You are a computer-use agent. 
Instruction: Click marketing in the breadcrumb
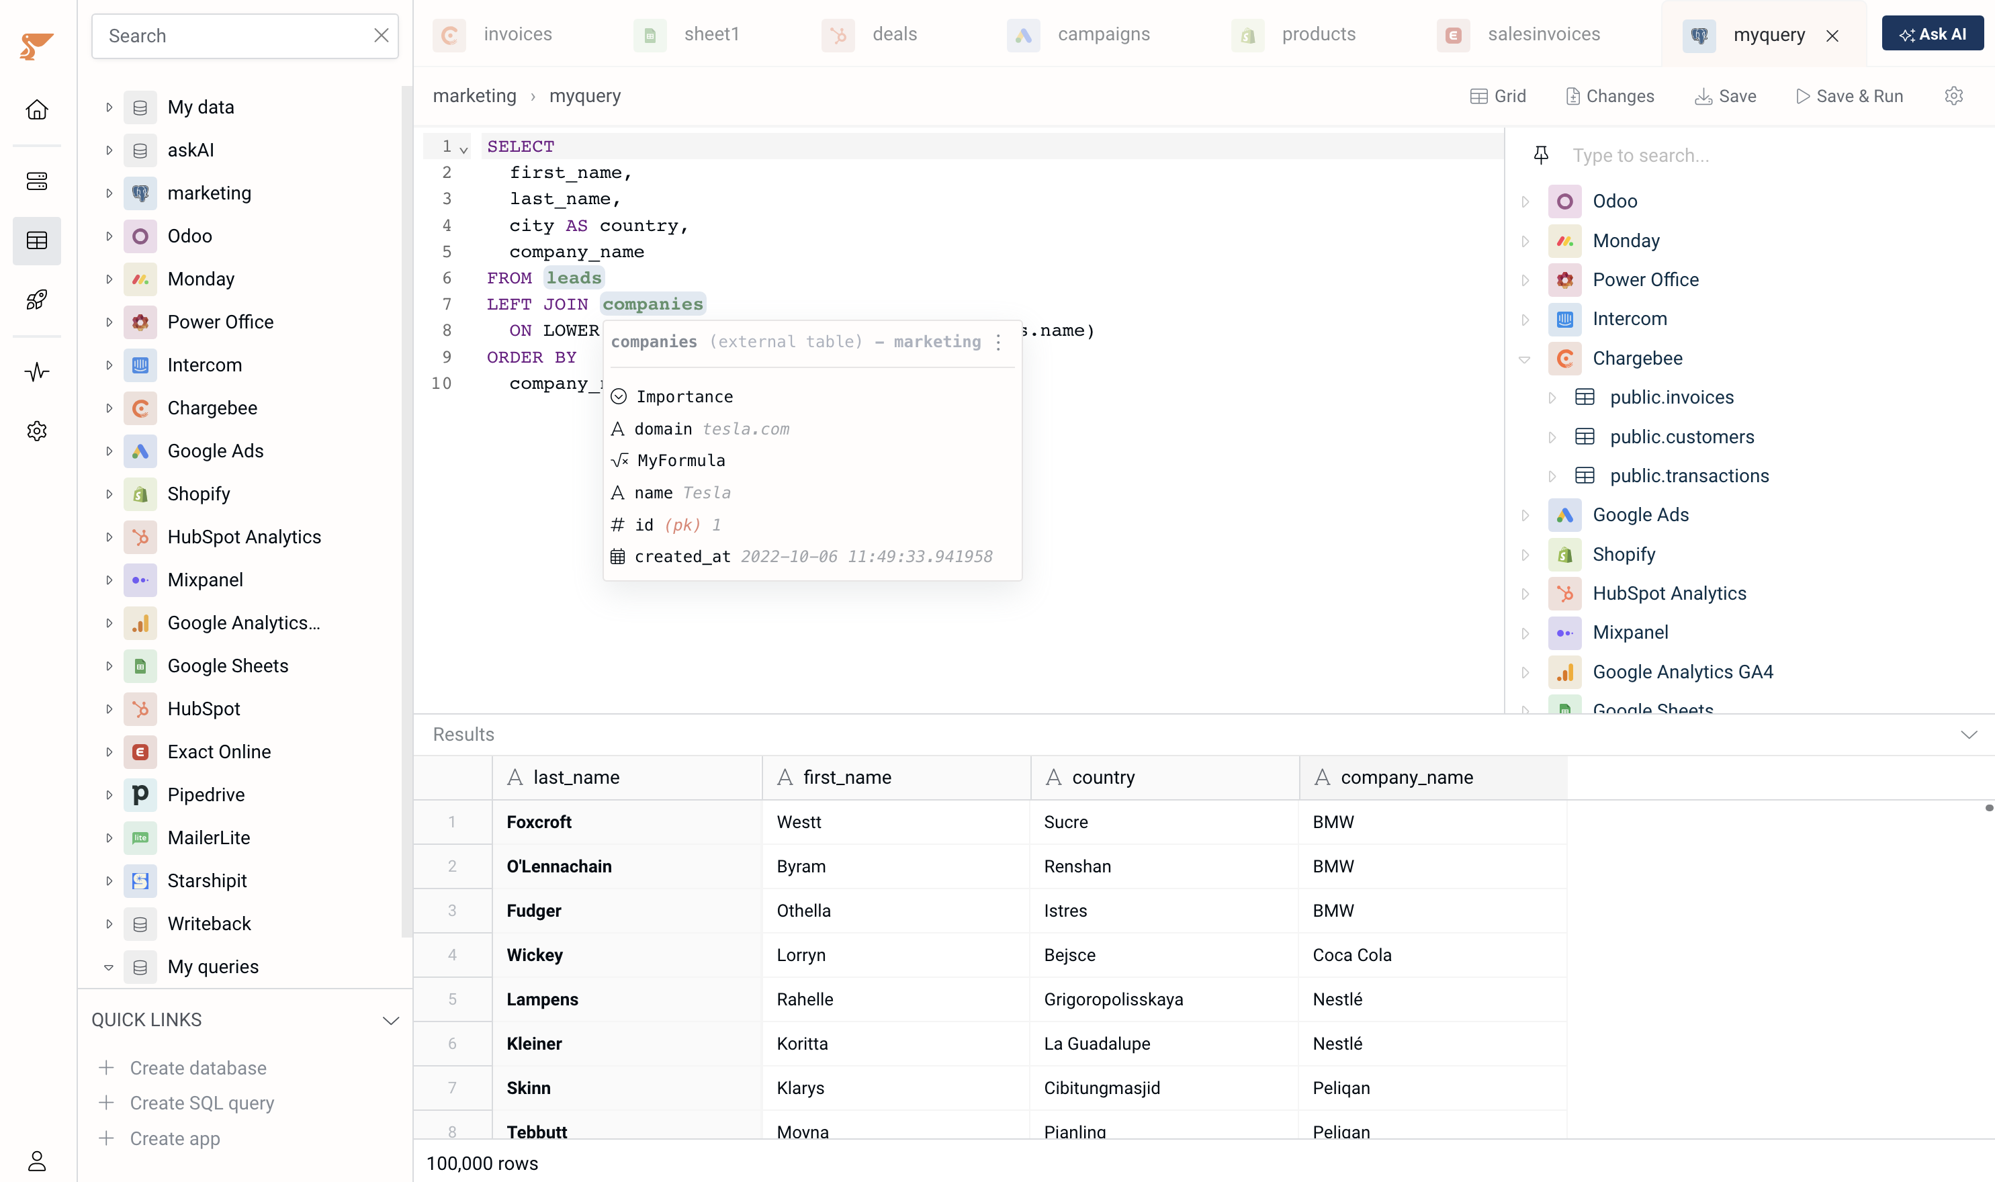pos(475,95)
